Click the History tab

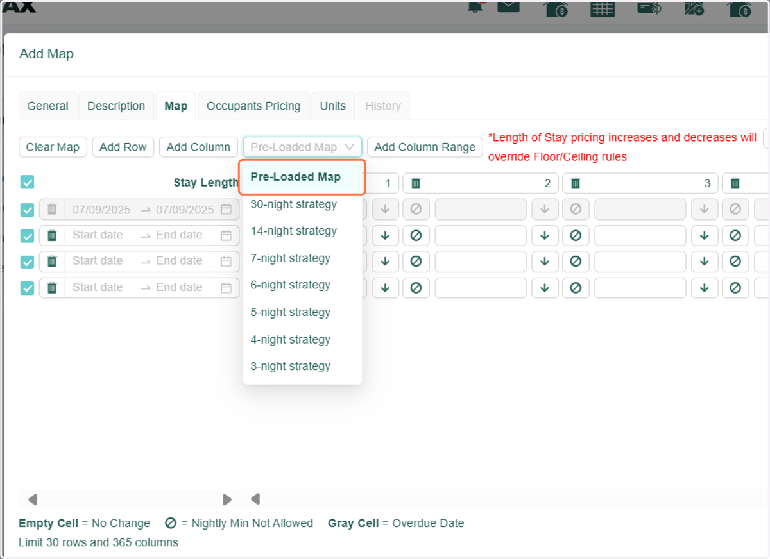point(383,106)
